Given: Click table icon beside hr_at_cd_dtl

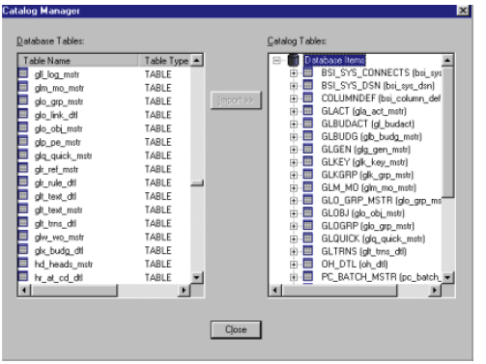Looking at the screenshot, I should coord(23,276).
